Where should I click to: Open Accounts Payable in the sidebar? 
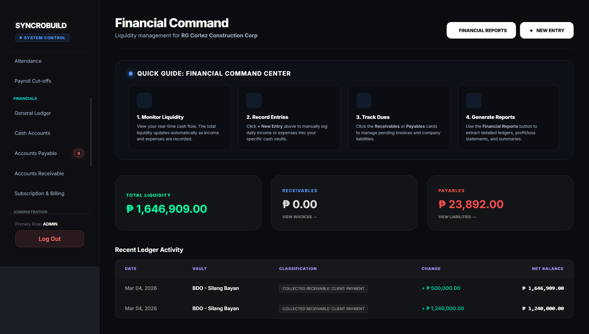36,153
